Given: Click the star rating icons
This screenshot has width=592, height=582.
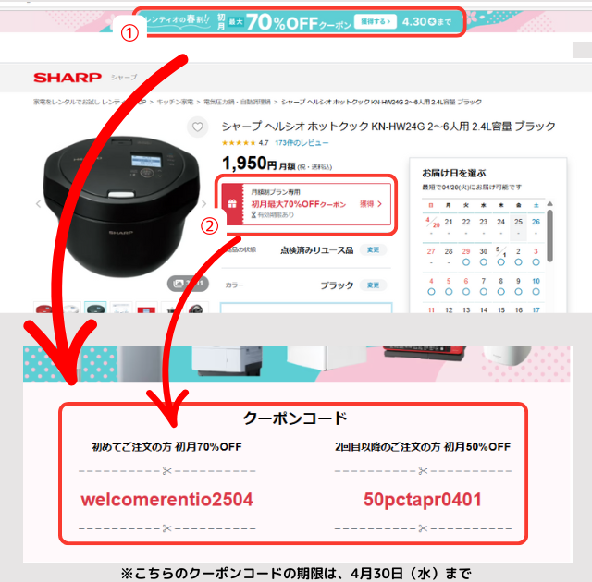Looking at the screenshot, I should (x=239, y=143).
